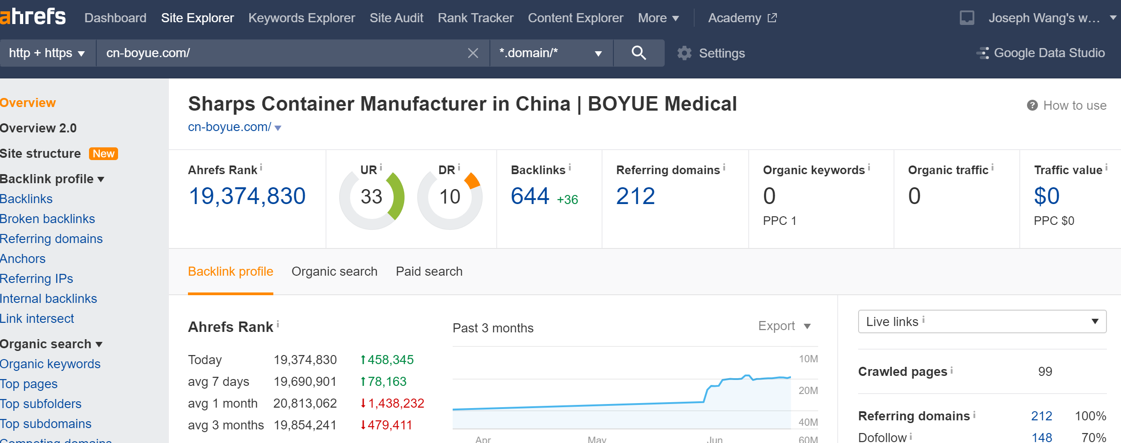Open the More menu dropdown
Viewport: 1121px width, 443px height.
[658, 18]
